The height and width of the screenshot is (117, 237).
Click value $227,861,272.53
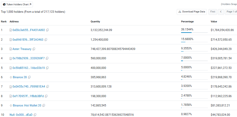click(x=221, y=68)
